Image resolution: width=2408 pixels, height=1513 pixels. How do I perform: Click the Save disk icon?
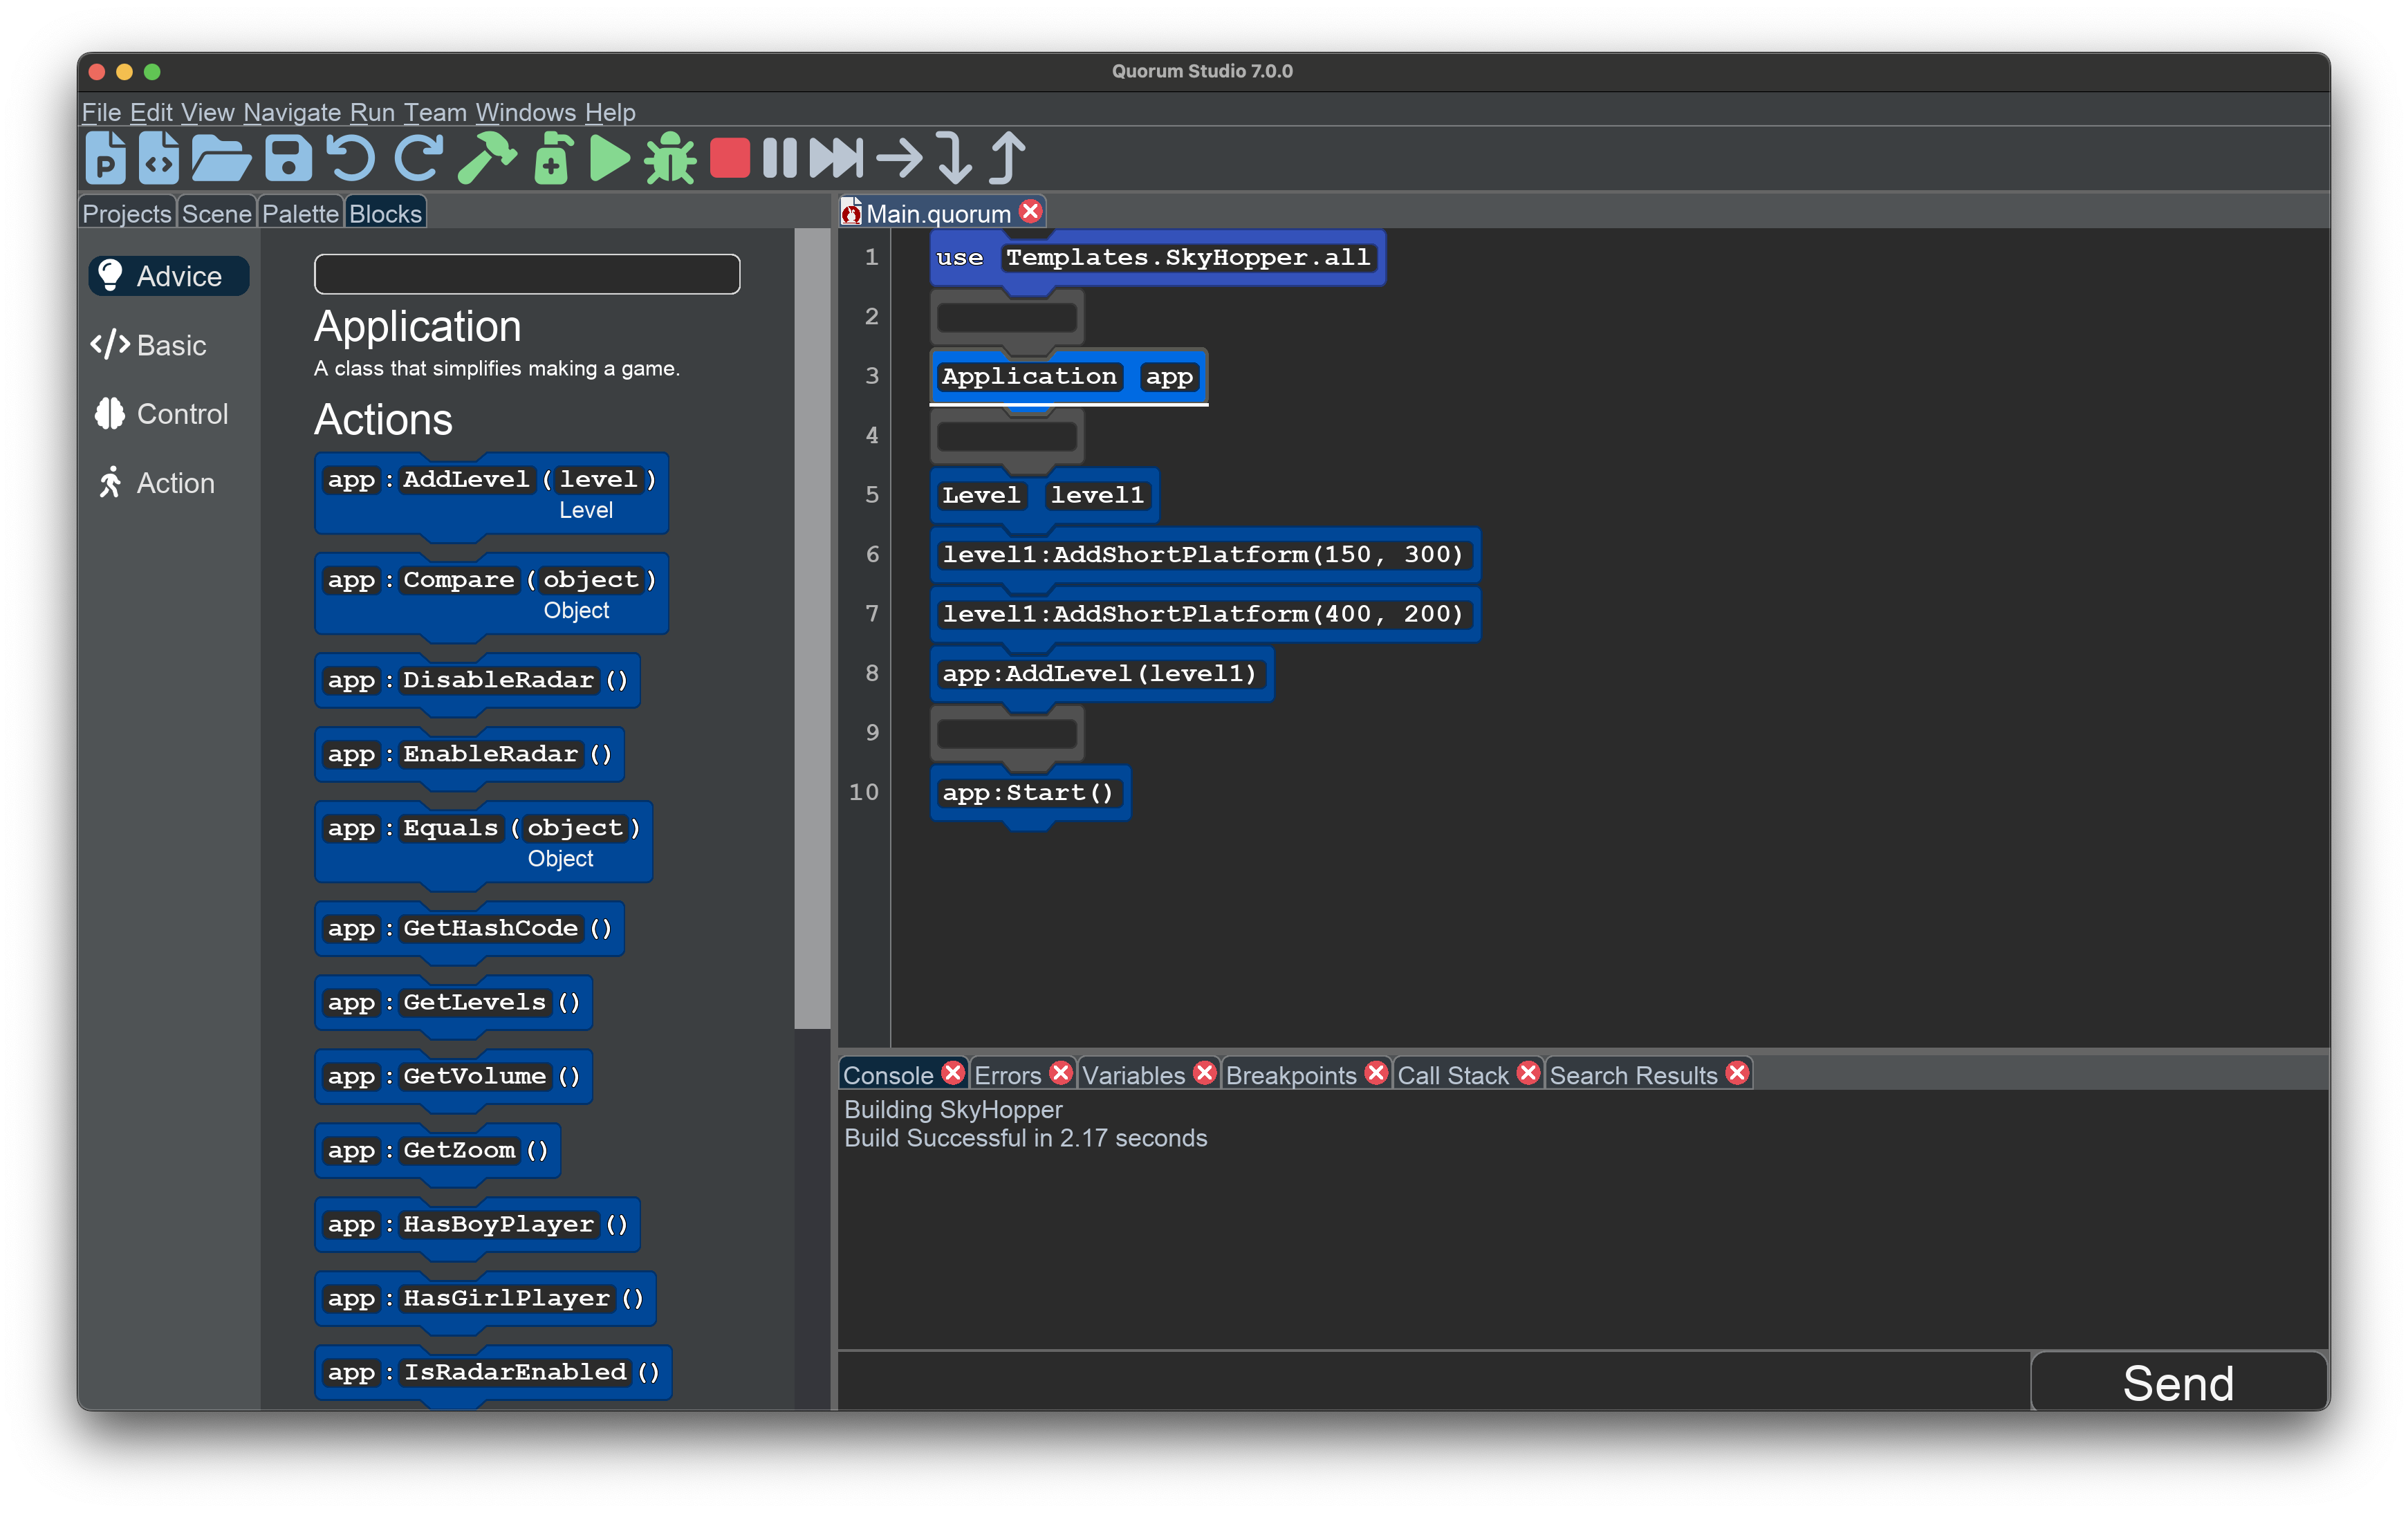(288, 158)
